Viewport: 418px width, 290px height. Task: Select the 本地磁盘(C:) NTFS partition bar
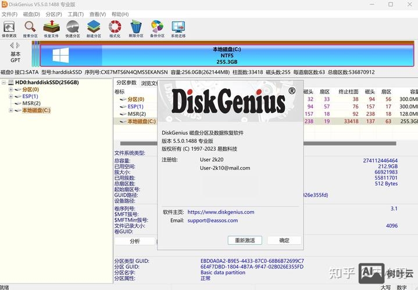227,55
